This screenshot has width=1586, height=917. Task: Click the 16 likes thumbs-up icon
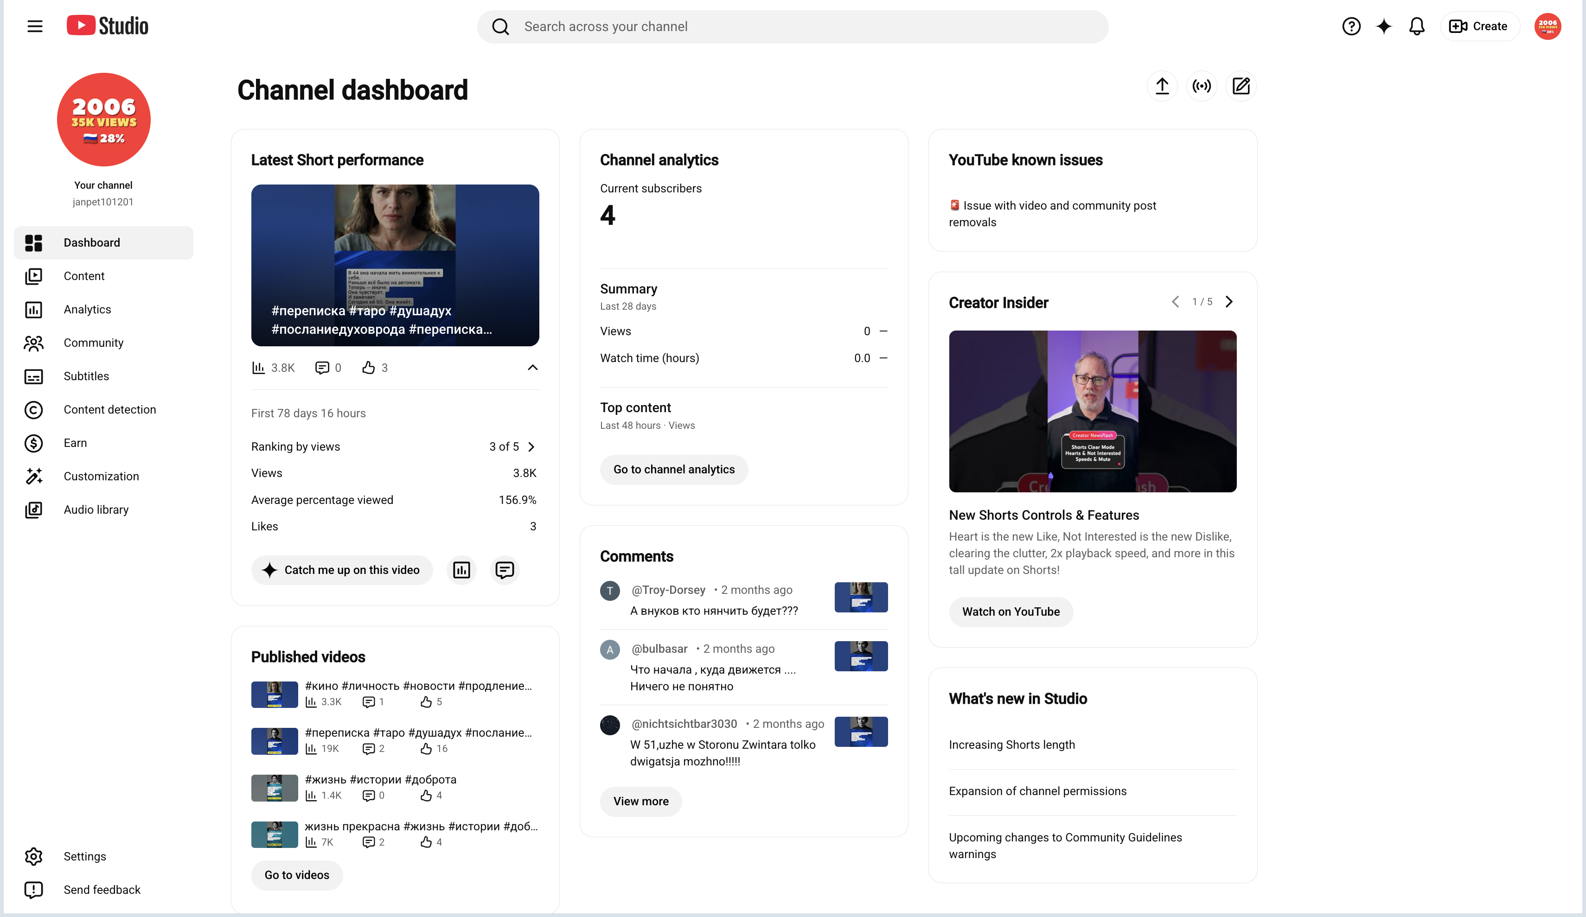click(x=426, y=749)
